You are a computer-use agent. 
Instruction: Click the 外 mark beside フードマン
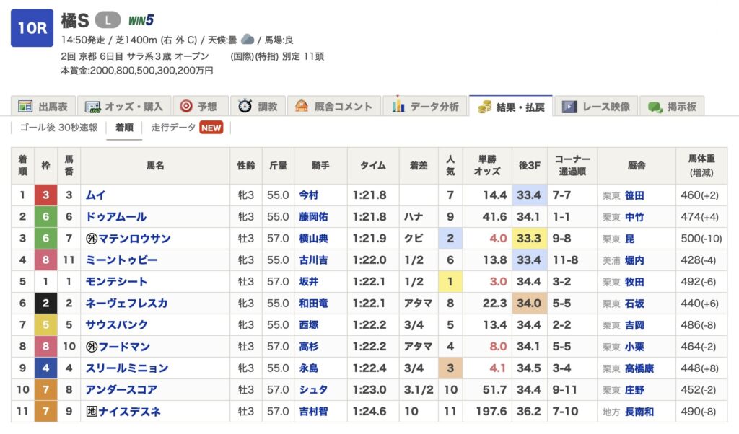point(92,347)
